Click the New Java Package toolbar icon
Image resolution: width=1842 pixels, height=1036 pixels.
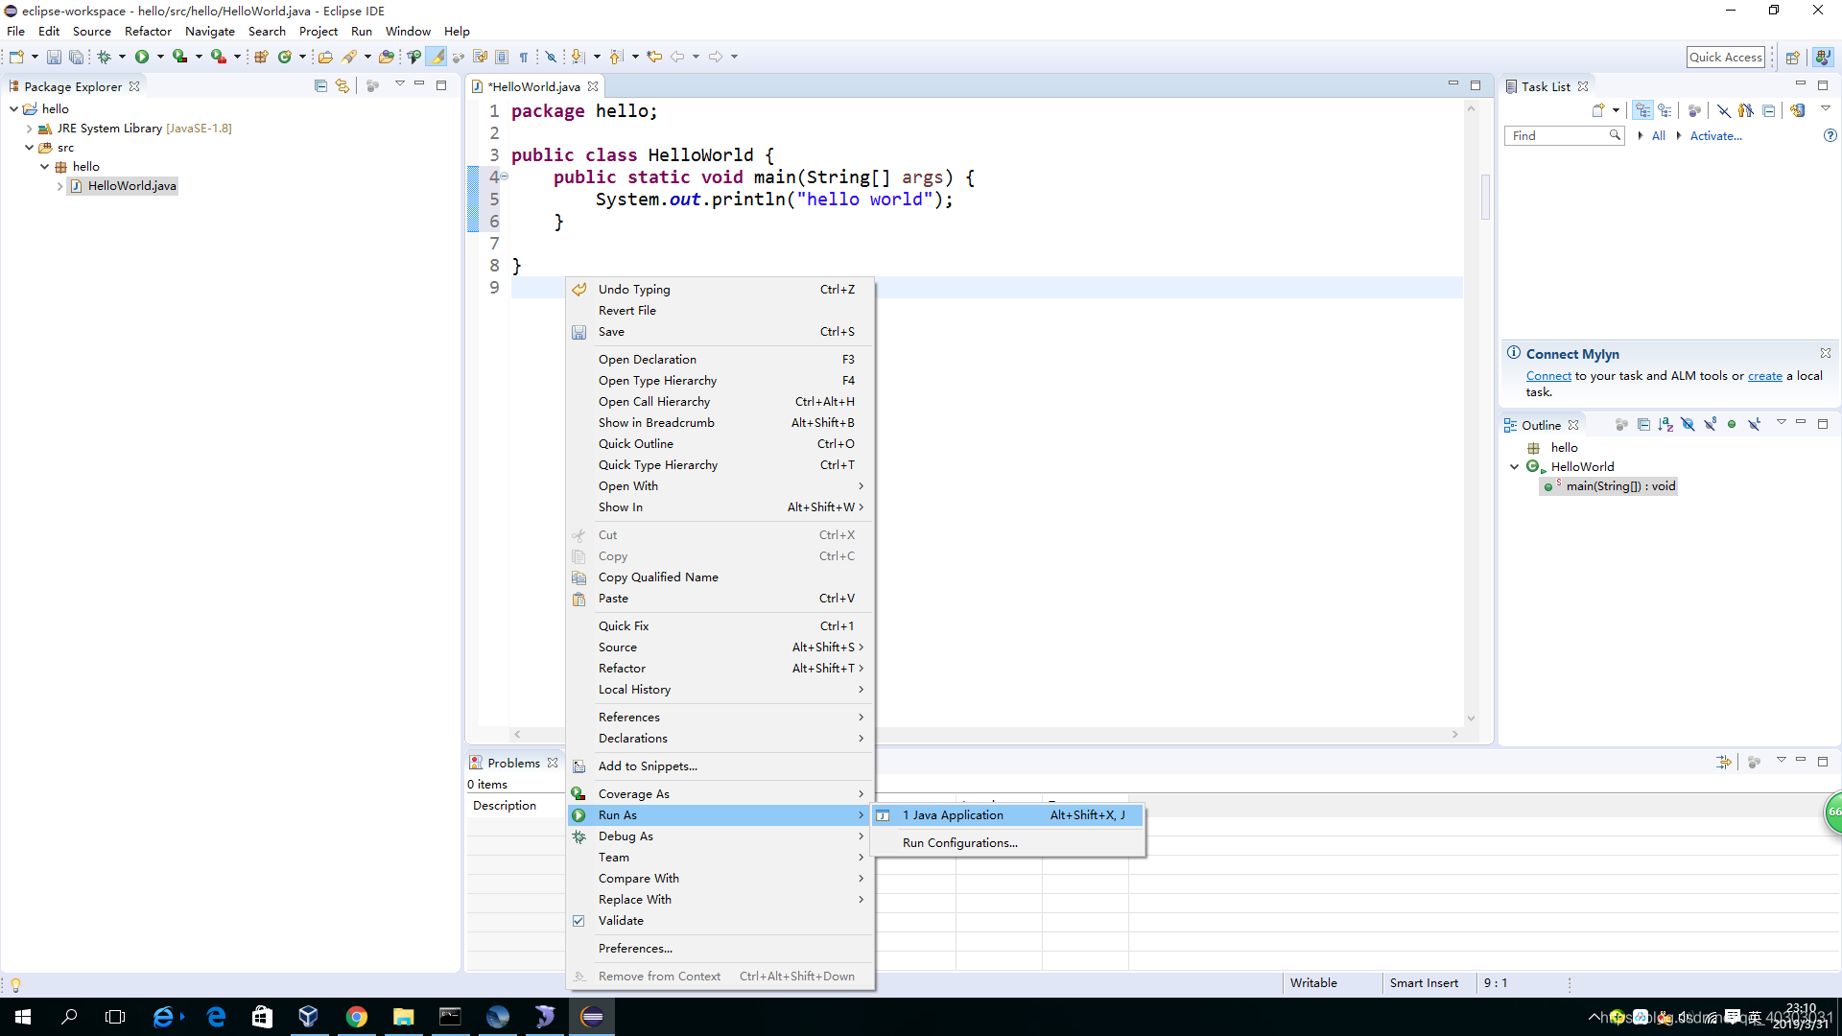pos(261,57)
